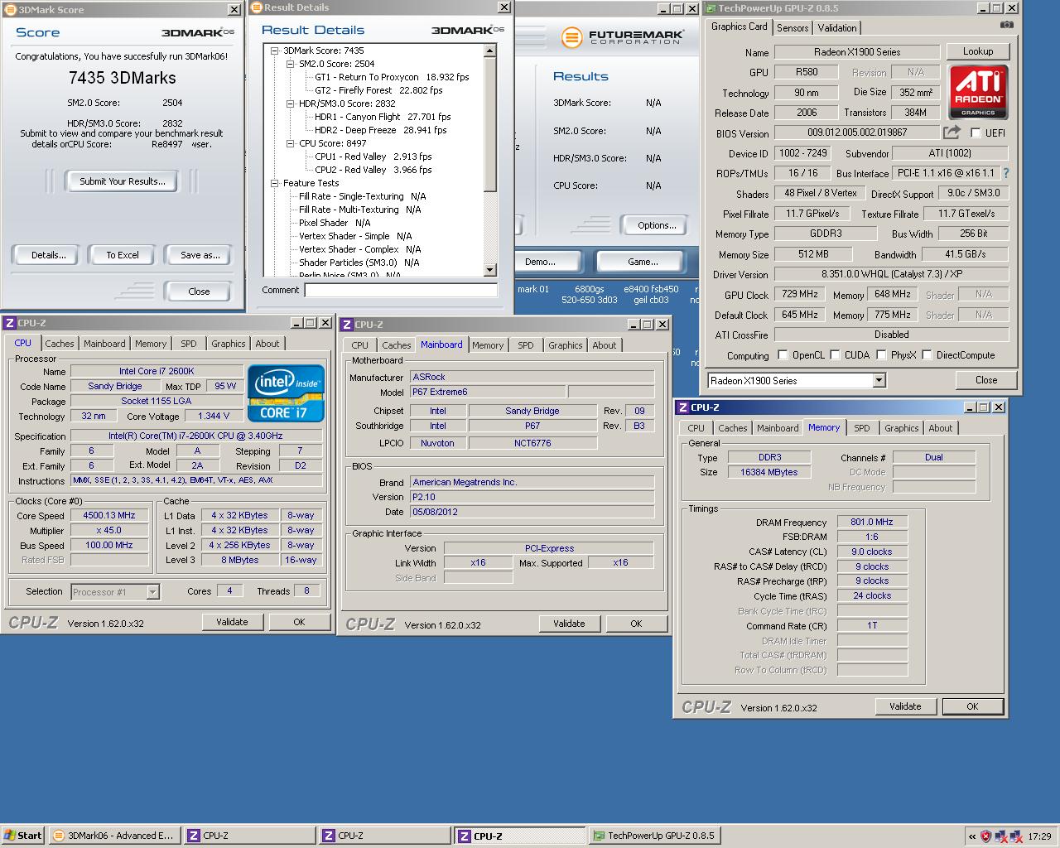Click Close in the GPU-Z window
The height and width of the screenshot is (848, 1060).
click(x=986, y=380)
